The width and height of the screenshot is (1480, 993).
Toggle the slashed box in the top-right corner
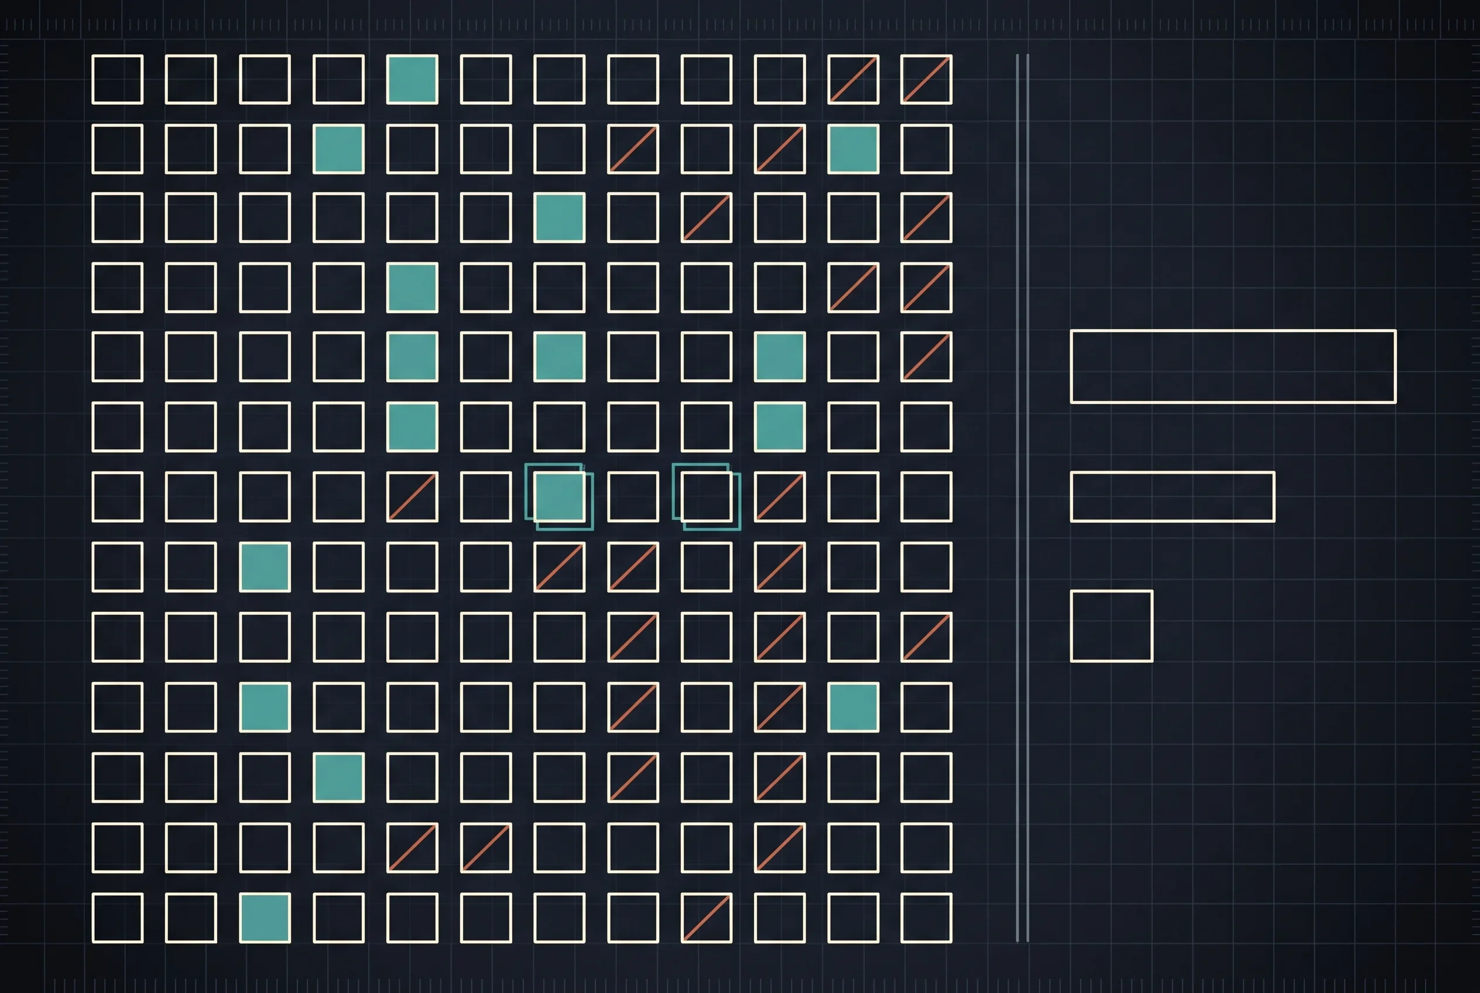point(927,79)
